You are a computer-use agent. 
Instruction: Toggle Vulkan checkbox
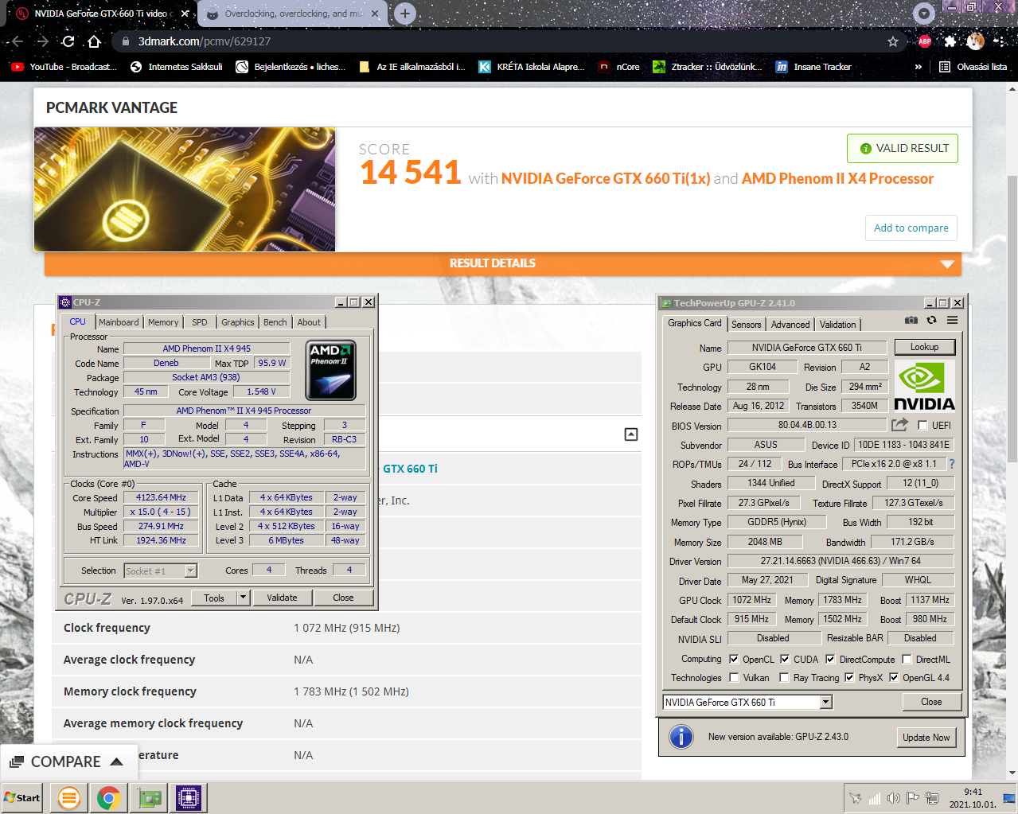(734, 677)
